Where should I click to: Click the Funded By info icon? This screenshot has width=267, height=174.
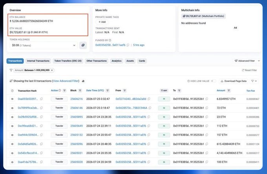pos(110,40)
